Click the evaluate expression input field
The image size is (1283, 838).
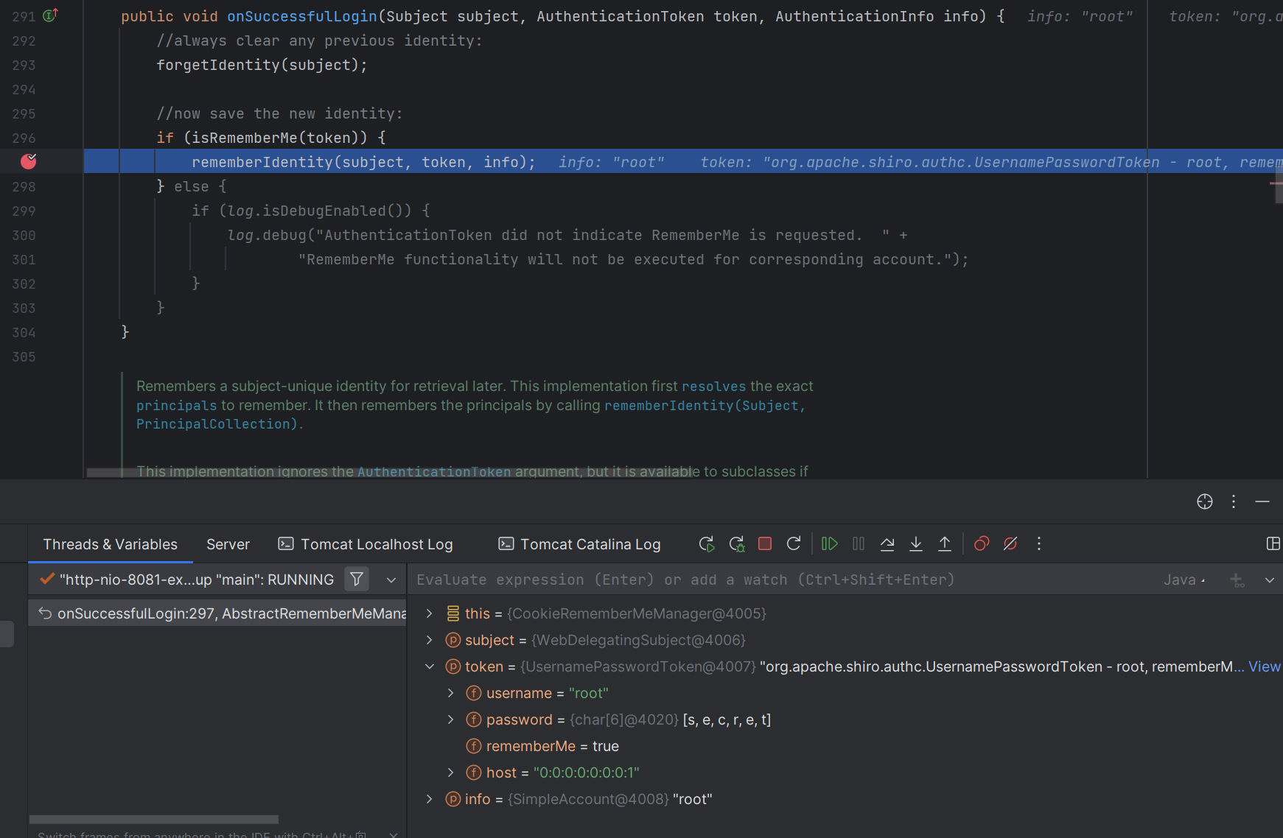click(x=781, y=580)
